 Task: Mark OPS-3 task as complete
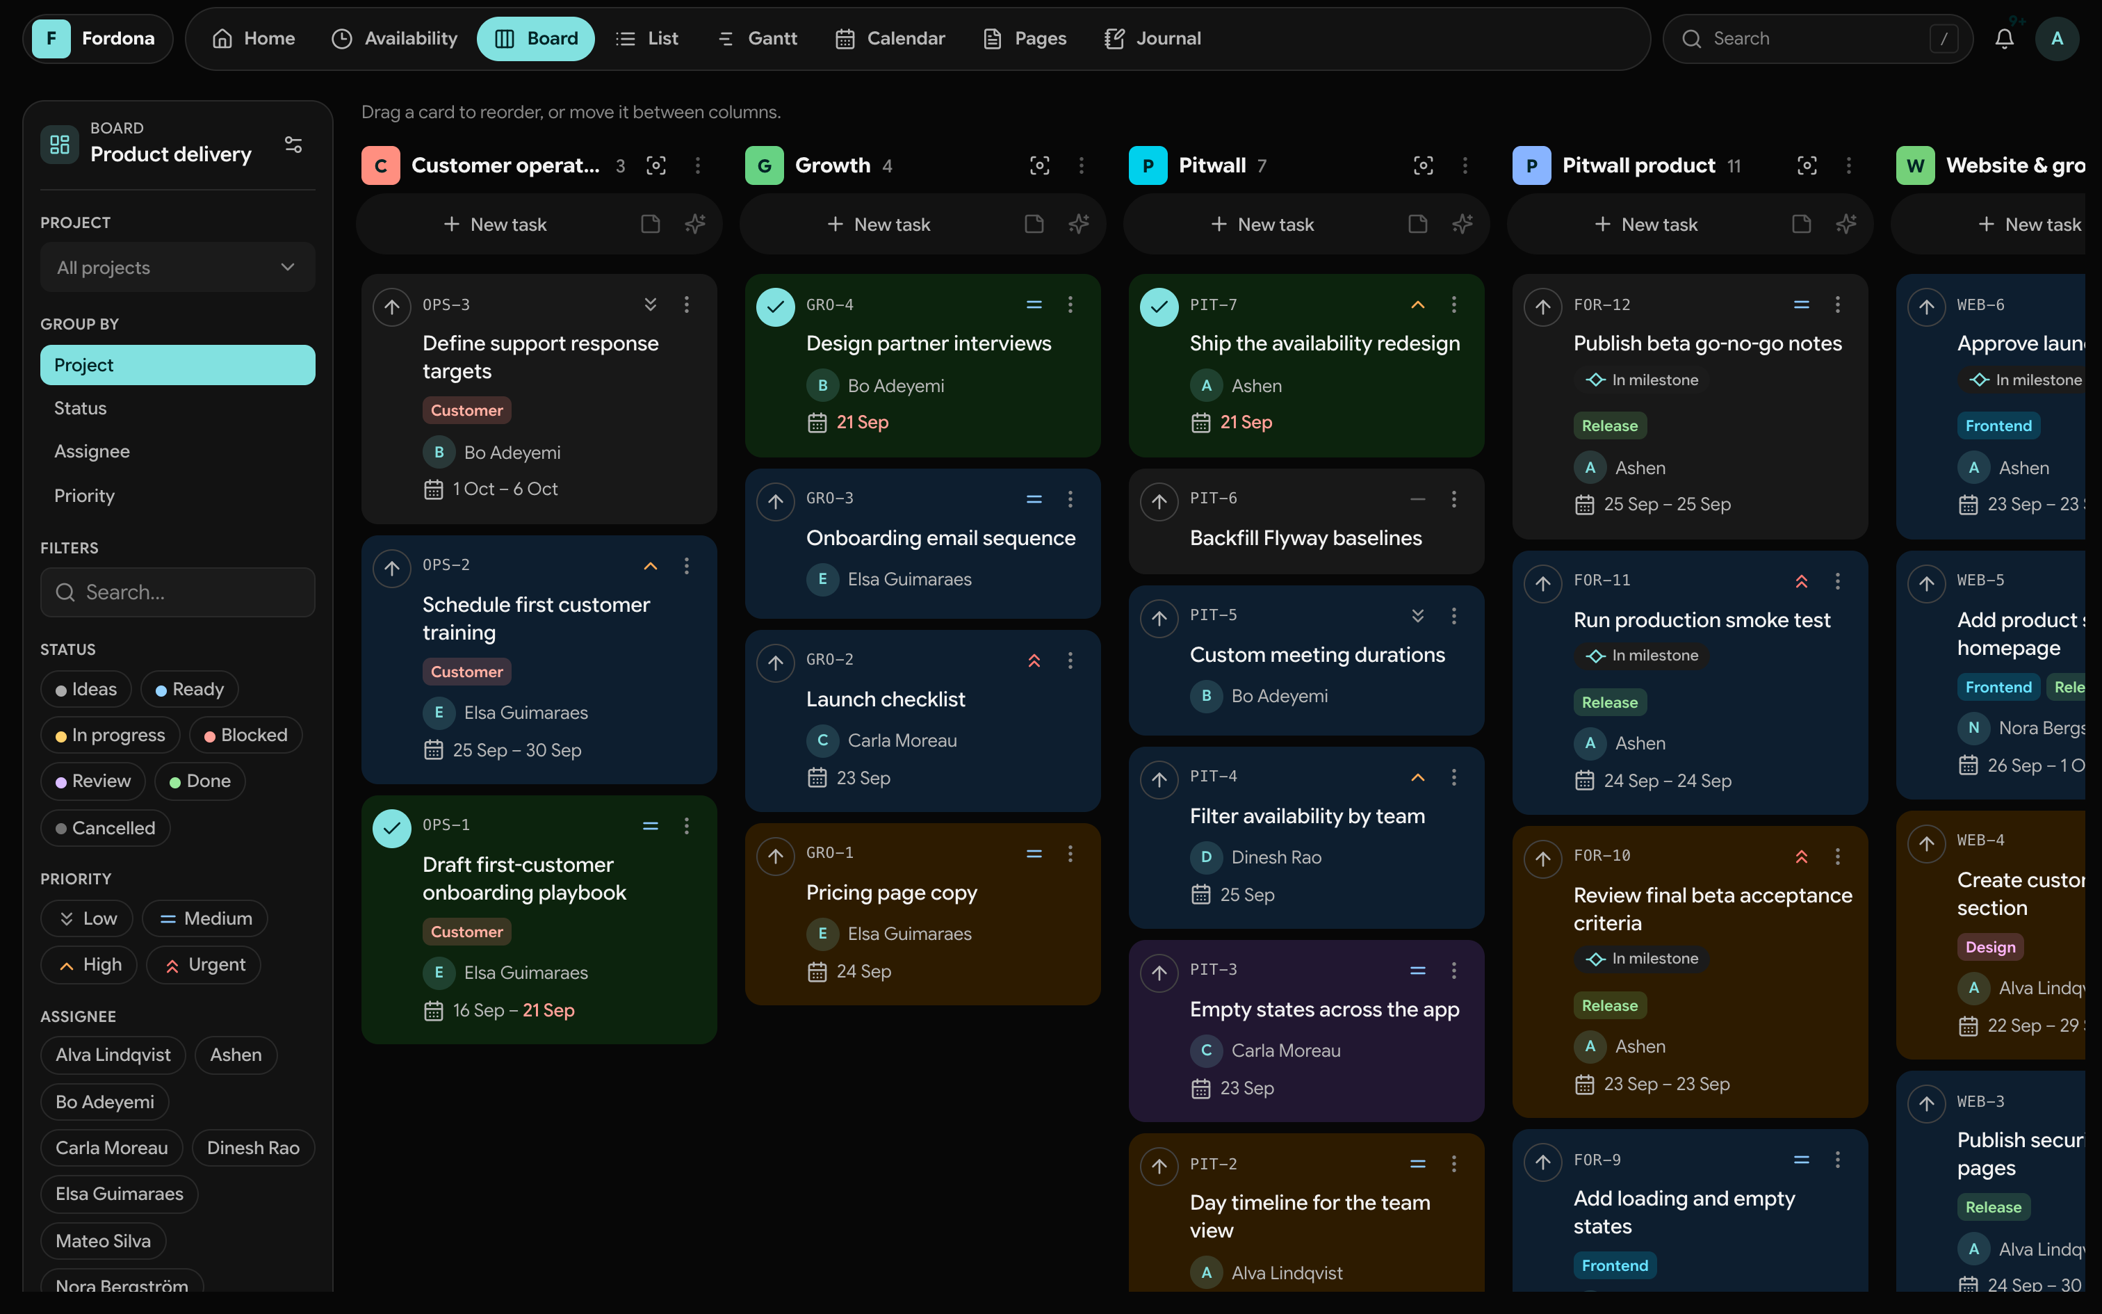click(392, 307)
